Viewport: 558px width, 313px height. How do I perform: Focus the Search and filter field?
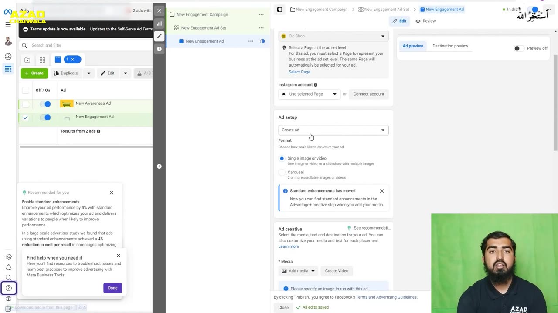pyautogui.click(x=86, y=45)
